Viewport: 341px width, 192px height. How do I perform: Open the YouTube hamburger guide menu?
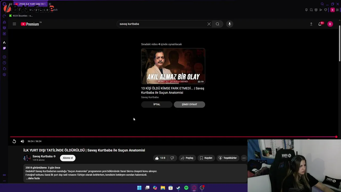[x=14, y=24]
